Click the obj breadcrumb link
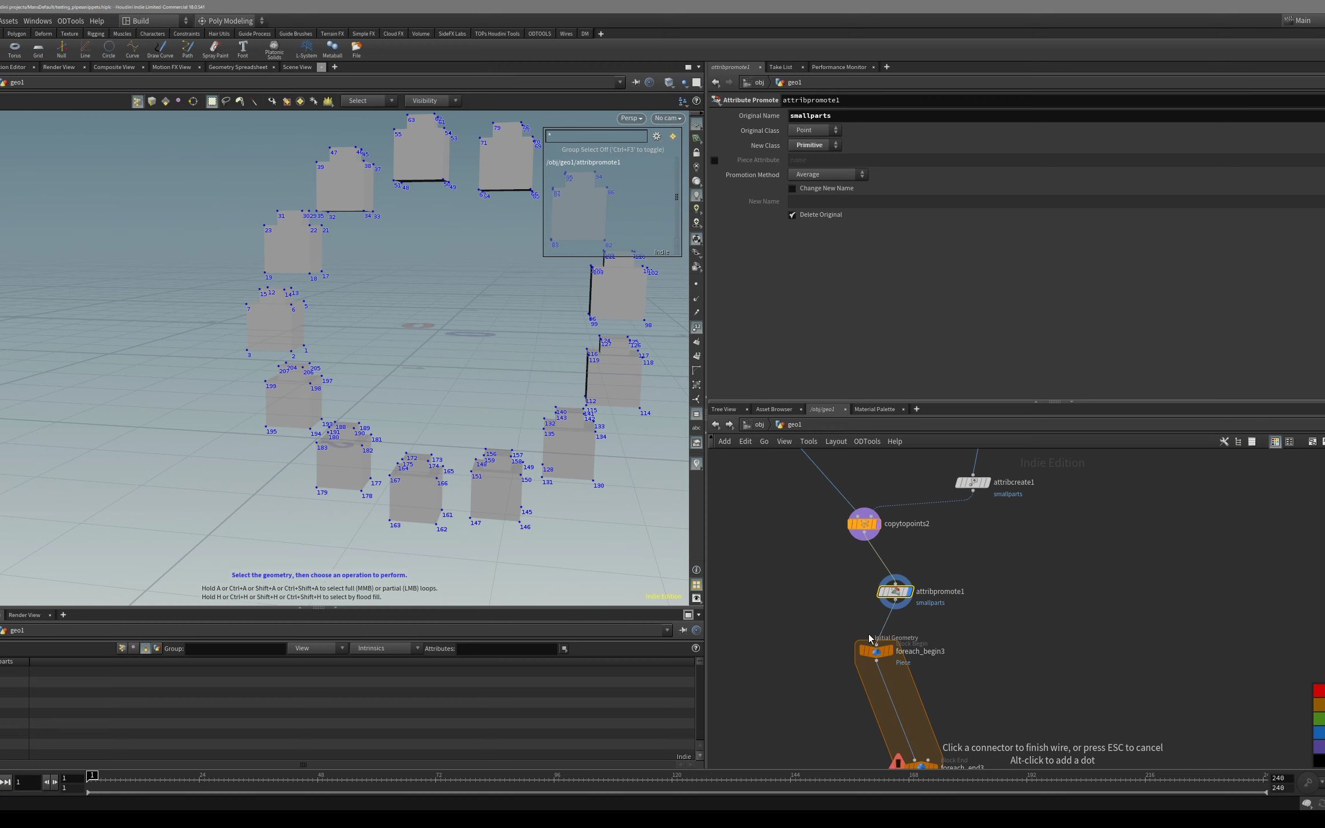 pyautogui.click(x=759, y=82)
